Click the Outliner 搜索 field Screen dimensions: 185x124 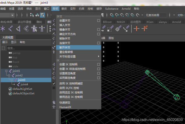click(29, 48)
